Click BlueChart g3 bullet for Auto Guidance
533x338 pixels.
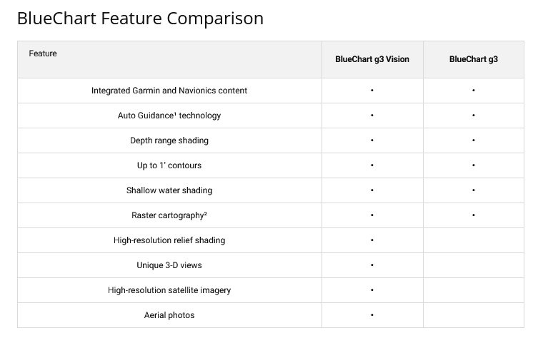point(474,116)
